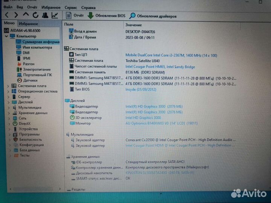Viewport: 271px width, 203px height.
Task: Refresh using the circular arrow icon
Action: pyautogui.click(x=36, y=15)
